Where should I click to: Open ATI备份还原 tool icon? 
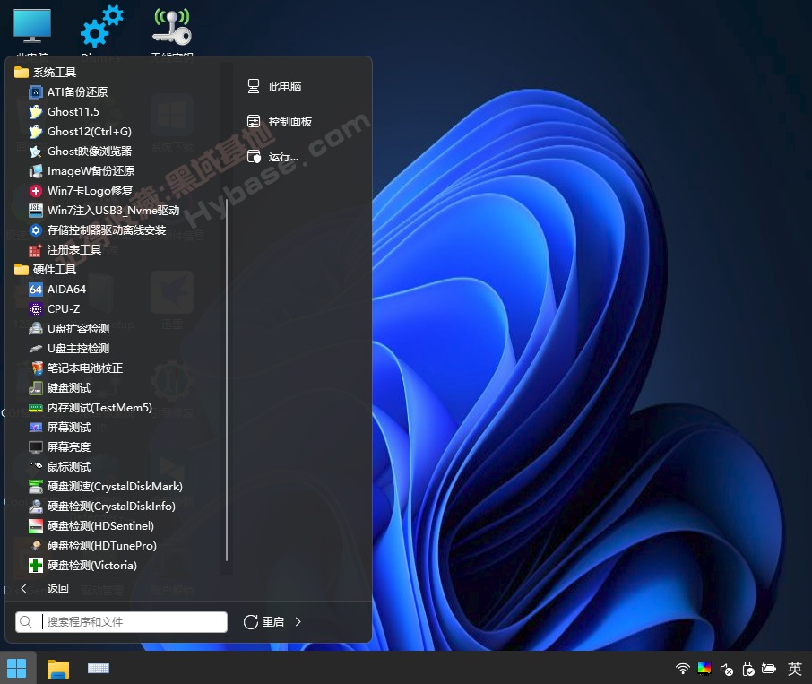click(x=35, y=92)
